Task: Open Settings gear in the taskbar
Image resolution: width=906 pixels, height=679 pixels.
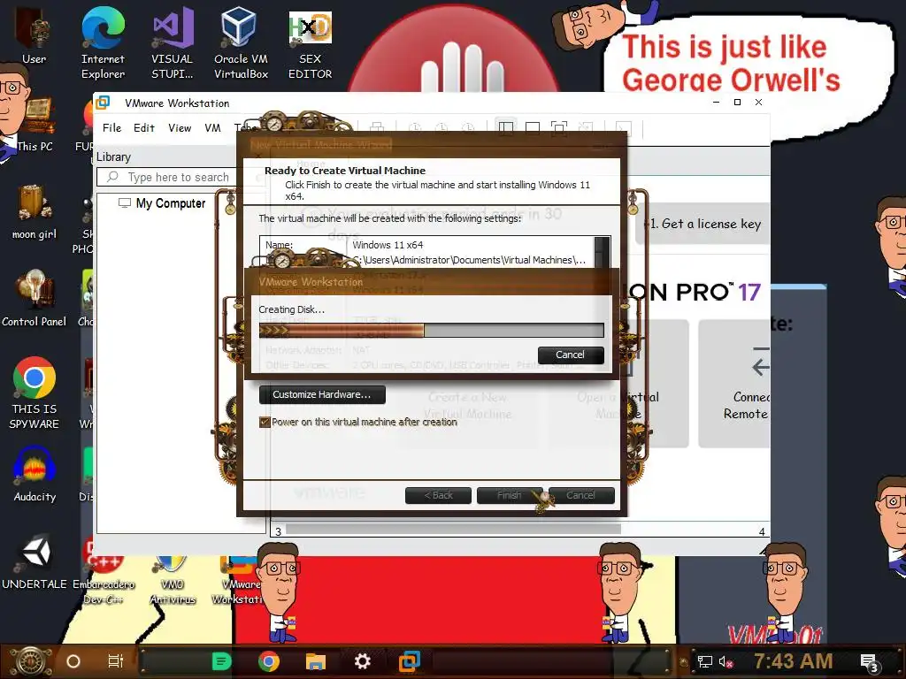Action: click(362, 661)
